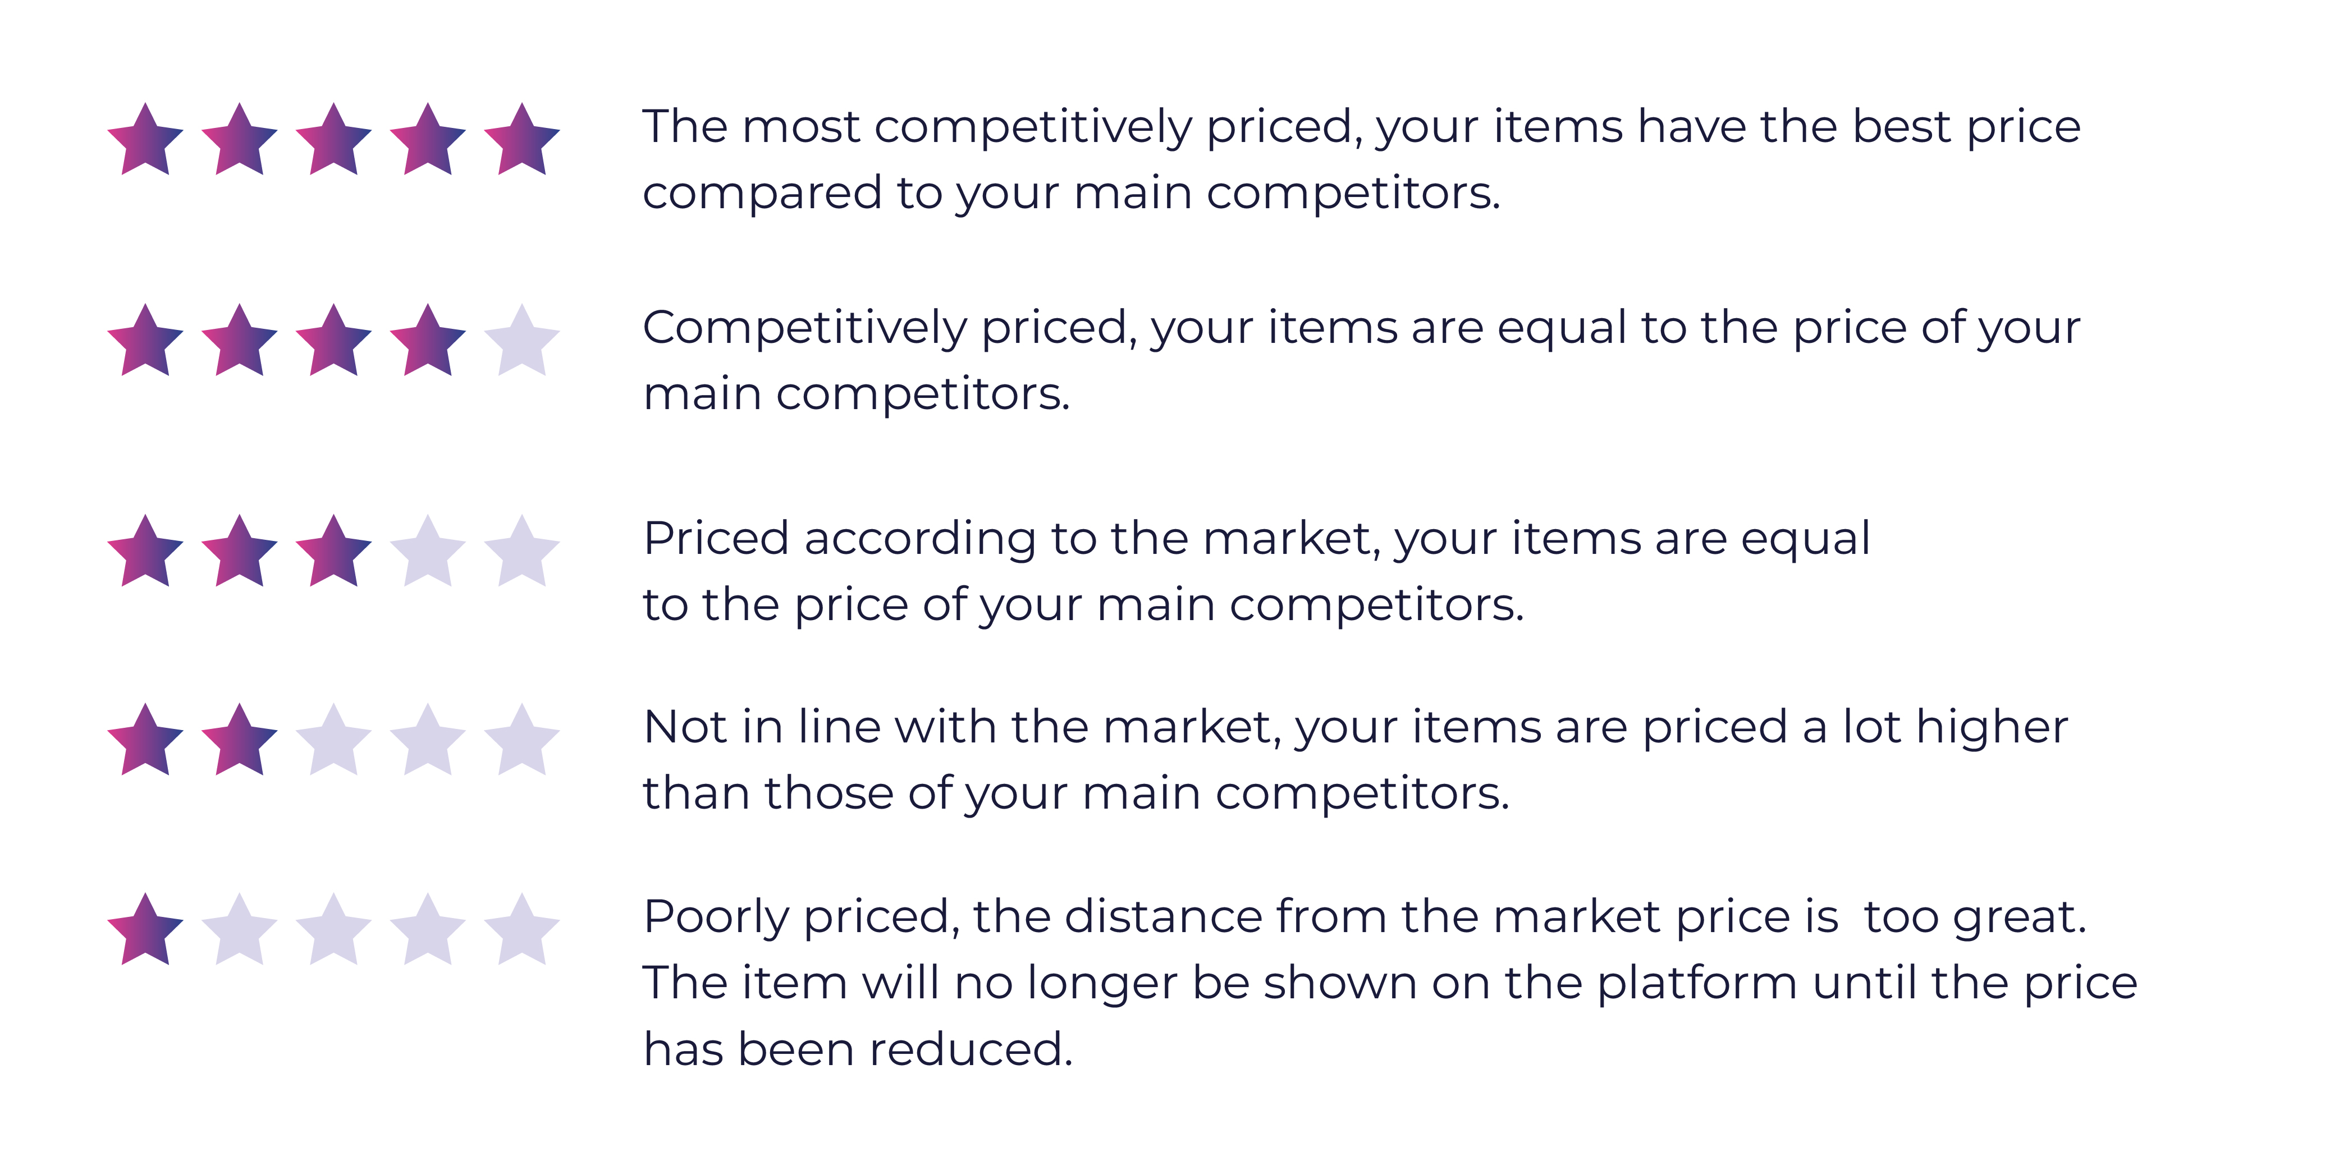This screenshot has height=1170, width=2339.
Task: Click the empty fifth star in the four-star row
Action: point(522,341)
